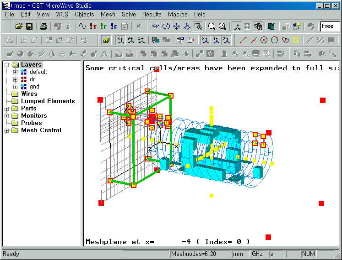Screen dimensions: 342x260
Task: Pick face center blob-shaped icon
Action: (x=285, y=40)
